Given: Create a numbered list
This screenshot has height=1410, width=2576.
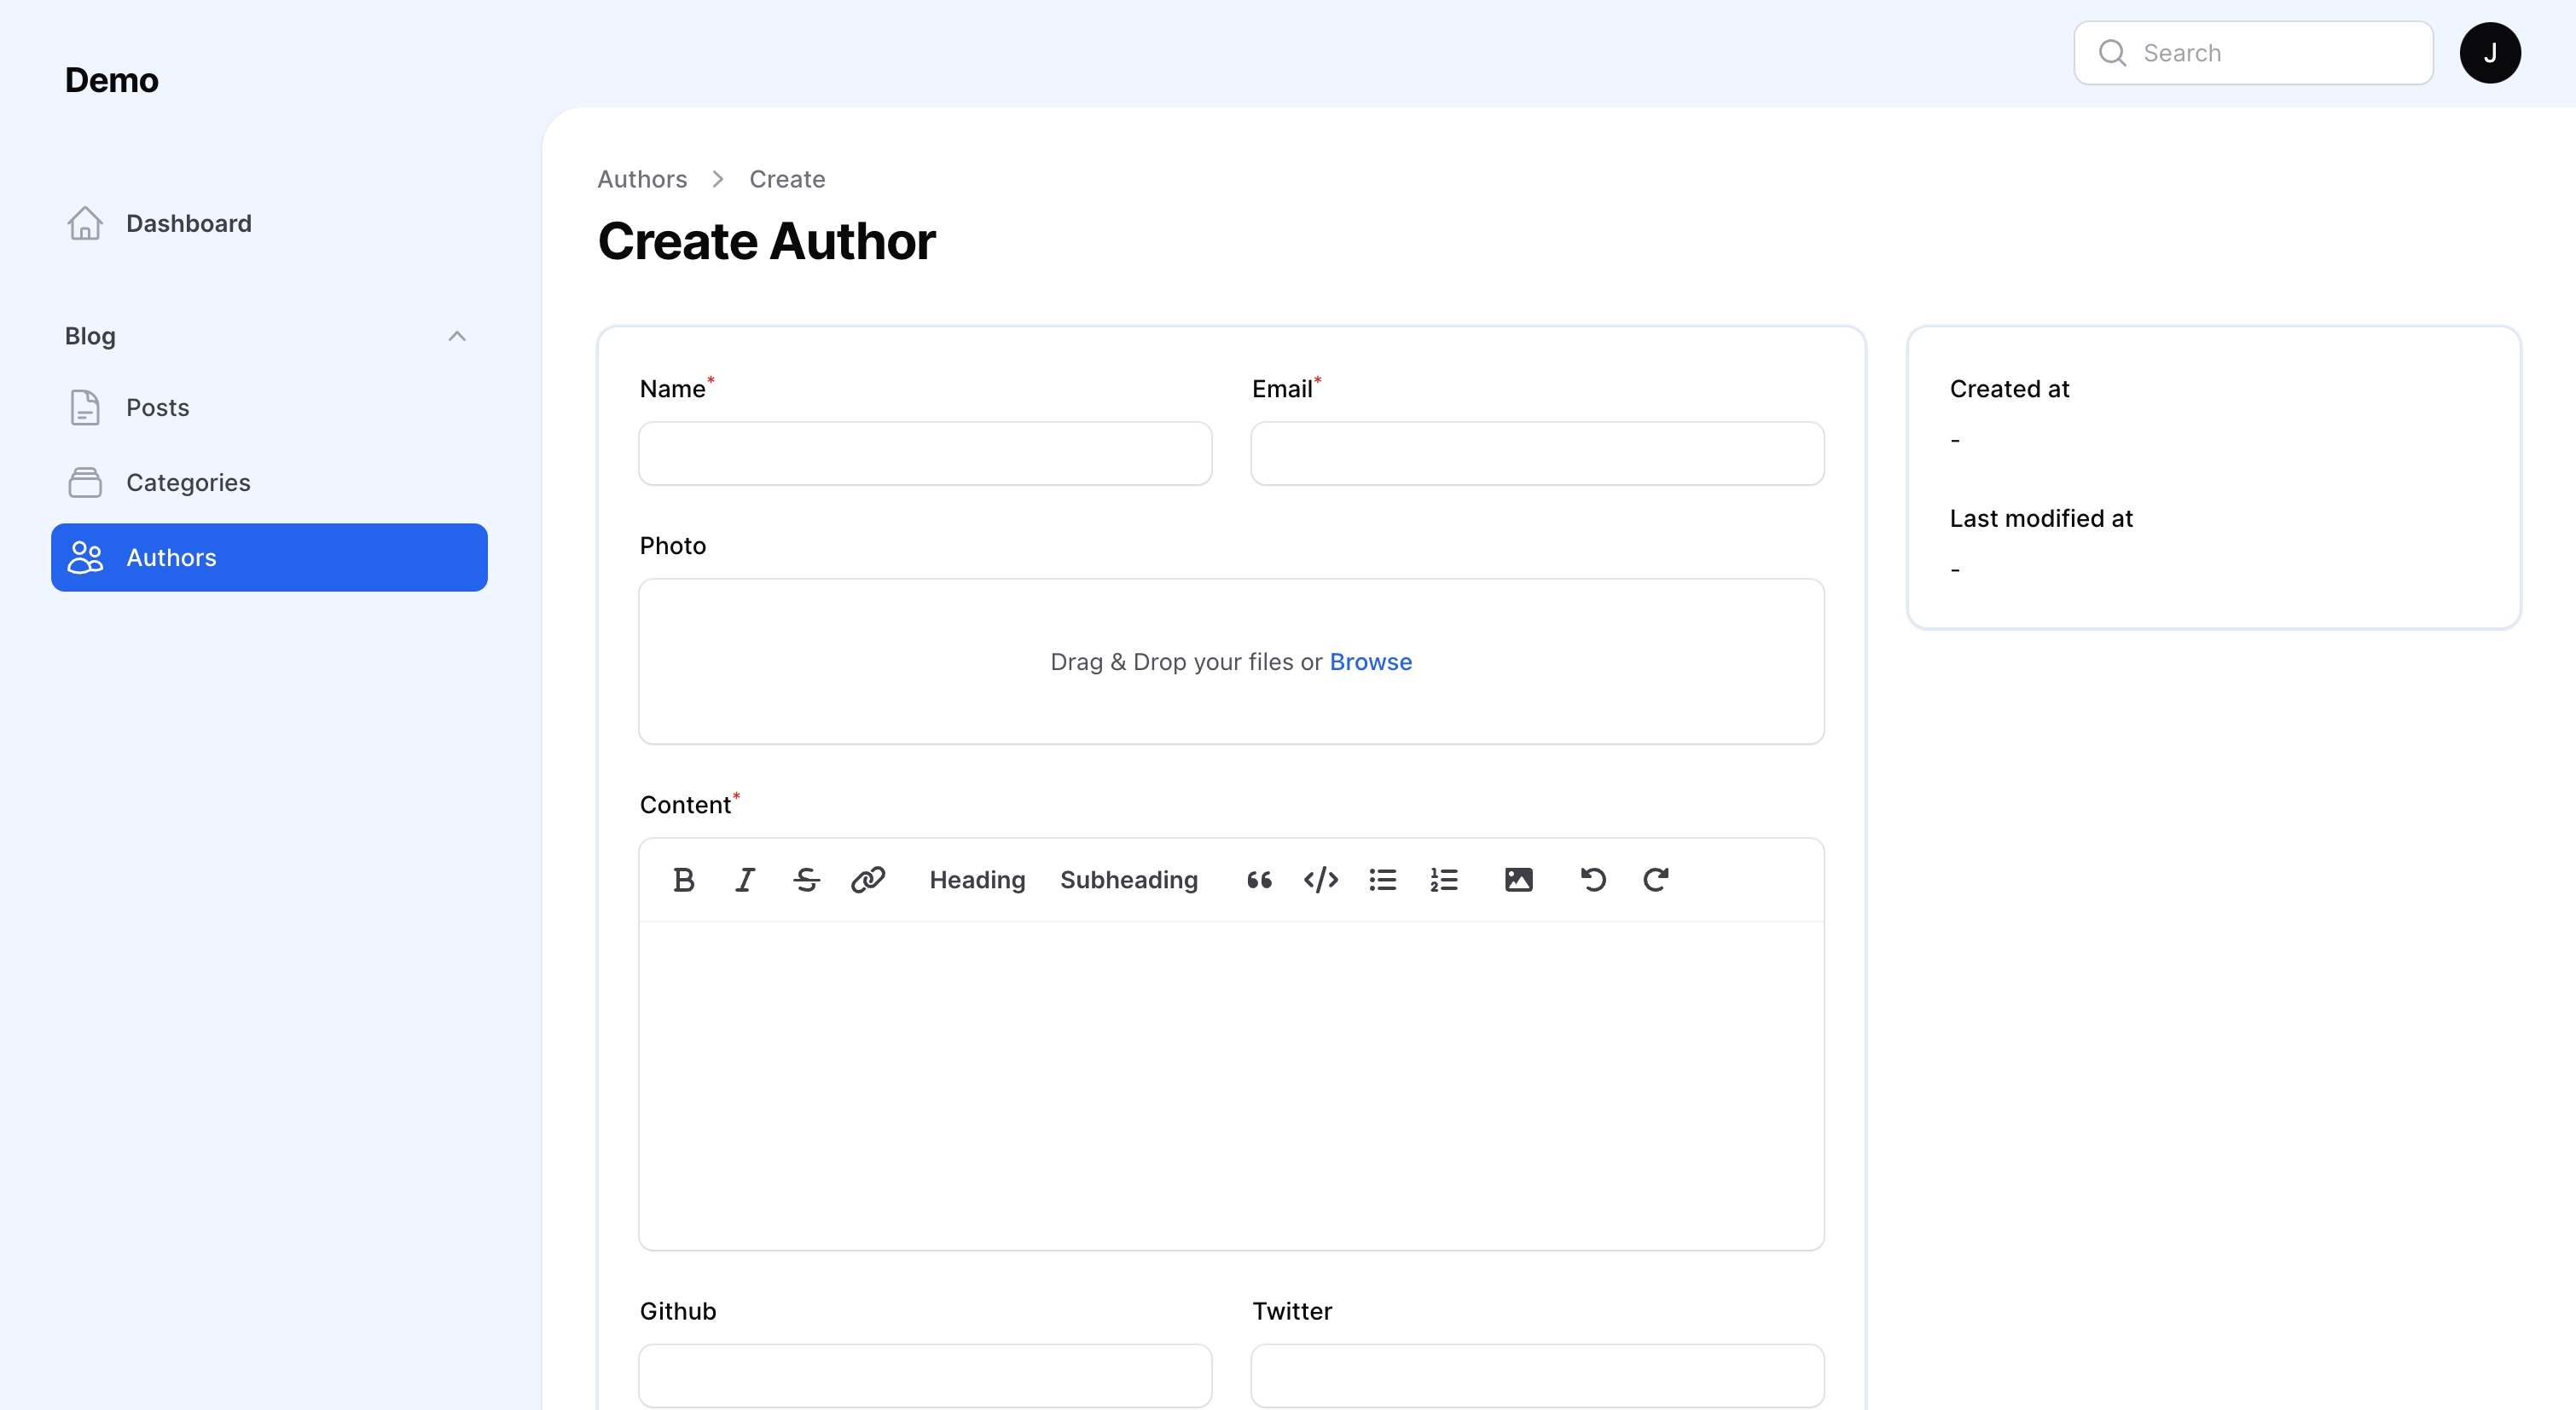Looking at the screenshot, I should (1444, 880).
